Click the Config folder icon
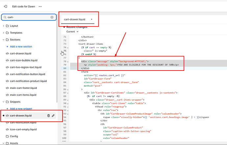Screen dimensions: 227x145 (x=7, y=136)
